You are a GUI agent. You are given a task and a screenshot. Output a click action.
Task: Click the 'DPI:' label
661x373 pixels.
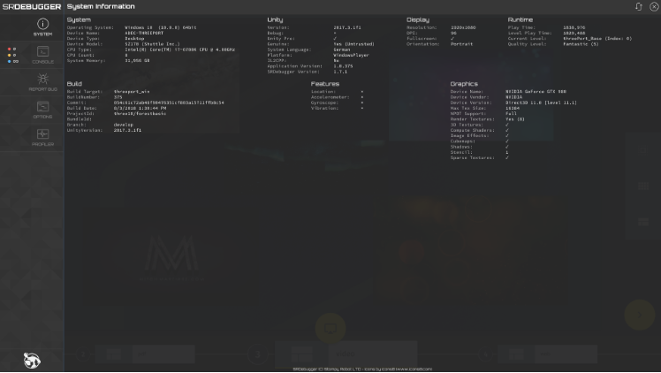tap(412, 33)
